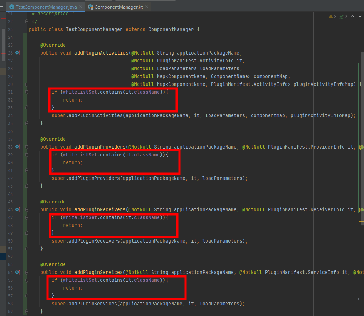
Task: Close the TestComponentManager.java tab
Action: (x=80, y=6)
